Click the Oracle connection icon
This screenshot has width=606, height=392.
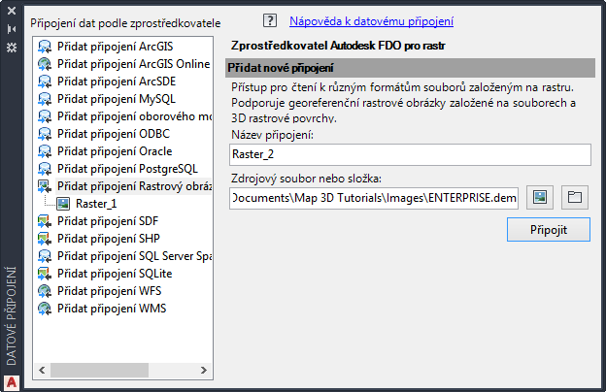point(45,151)
